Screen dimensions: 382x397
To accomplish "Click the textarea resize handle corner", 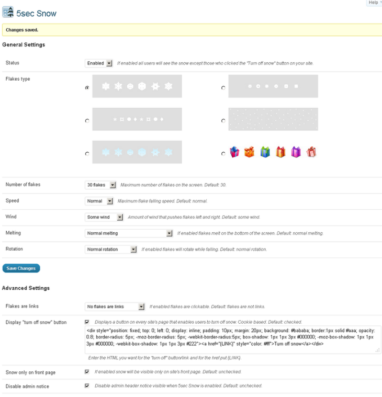I will pos(378,350).
